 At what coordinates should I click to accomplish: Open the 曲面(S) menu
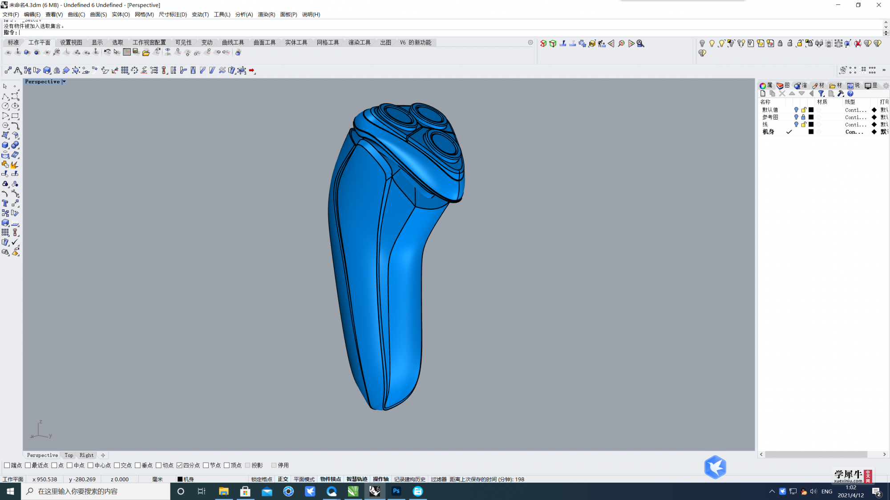pyautogui.click(x=98, y=15)
